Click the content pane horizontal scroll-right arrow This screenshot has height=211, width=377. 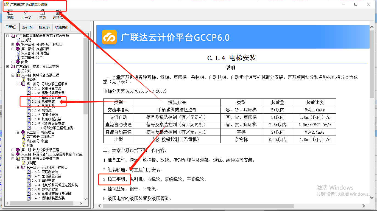(x=364, y=206)
